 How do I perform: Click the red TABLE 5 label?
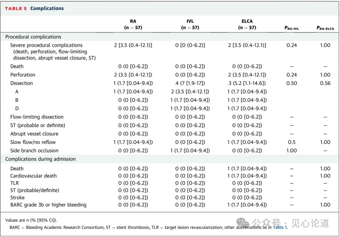[16, 8]
